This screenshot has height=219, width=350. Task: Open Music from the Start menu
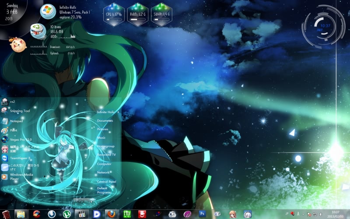point(101,138)
